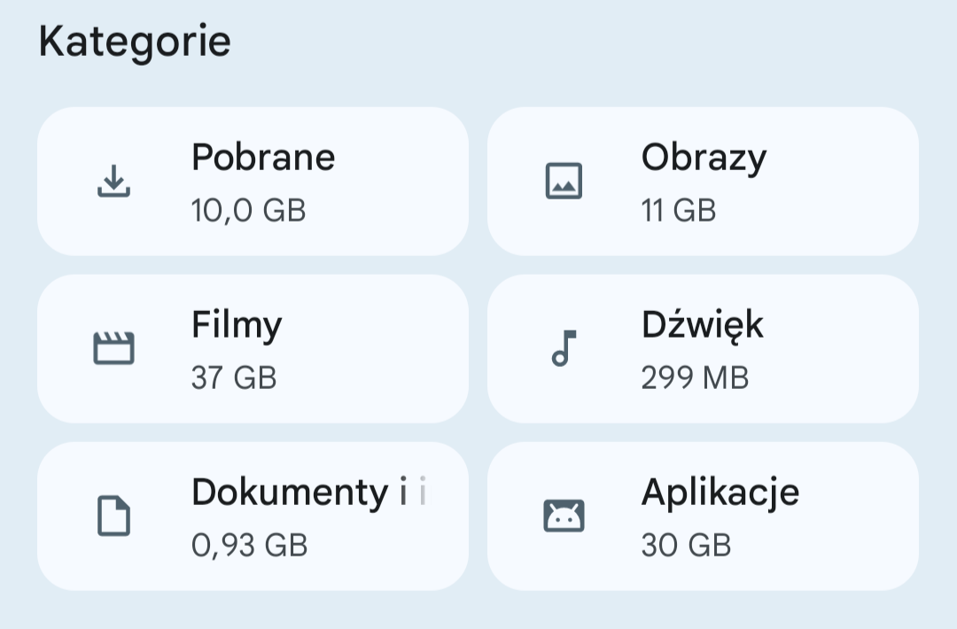Open the Pobrane category label
Image resolution: width=957 pixels, height=629 pixels.
[263, 158]
